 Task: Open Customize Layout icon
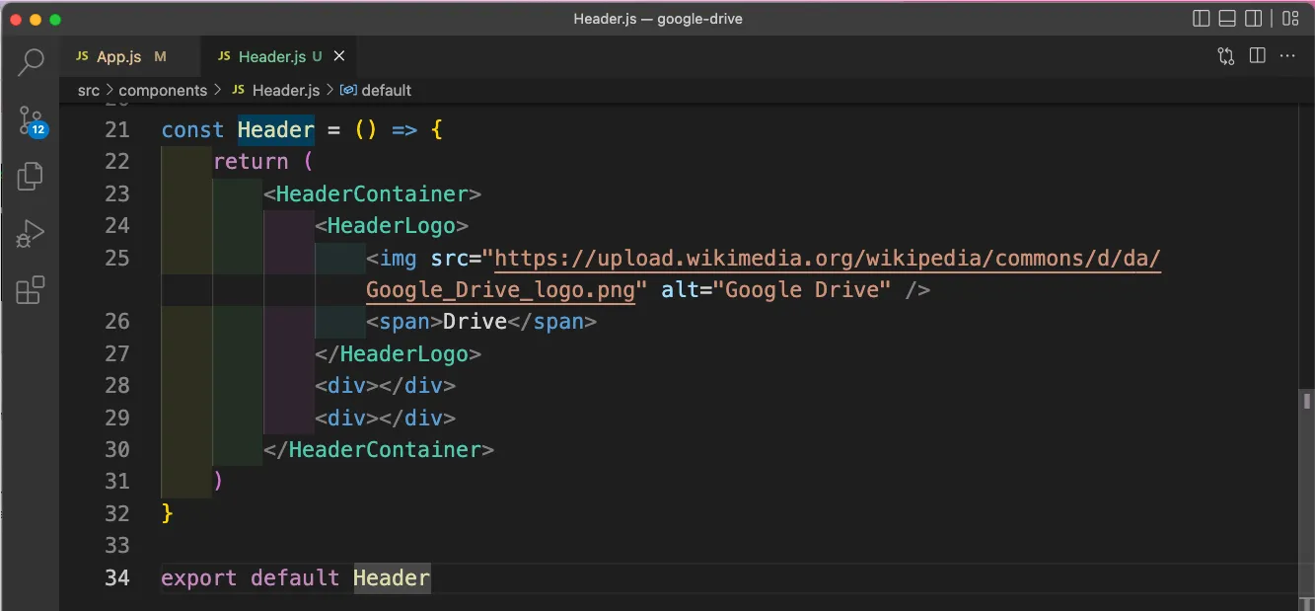coord(1290,19)
